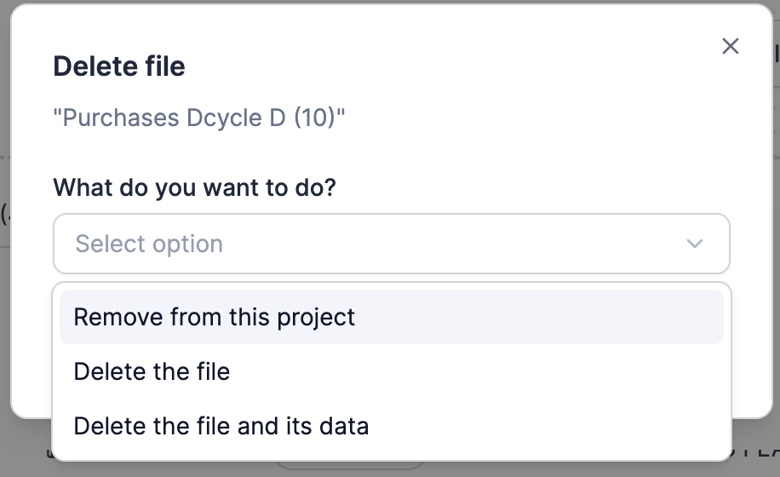The image size is (780, 477).
Task: Open the Select option combo box
Action: (392, 244)
